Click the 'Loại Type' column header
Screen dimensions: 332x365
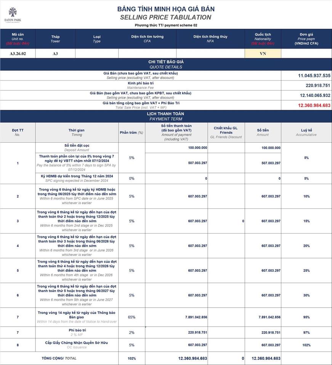(97, 39)
